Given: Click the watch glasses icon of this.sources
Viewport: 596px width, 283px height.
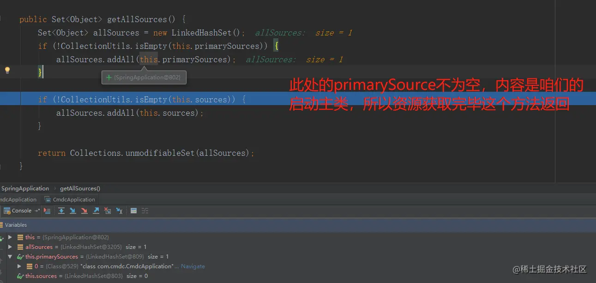Looking at the screenshot, I should tap(20, 276).
